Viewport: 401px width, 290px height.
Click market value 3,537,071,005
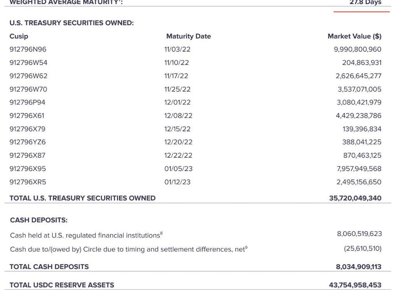point(359,89)
